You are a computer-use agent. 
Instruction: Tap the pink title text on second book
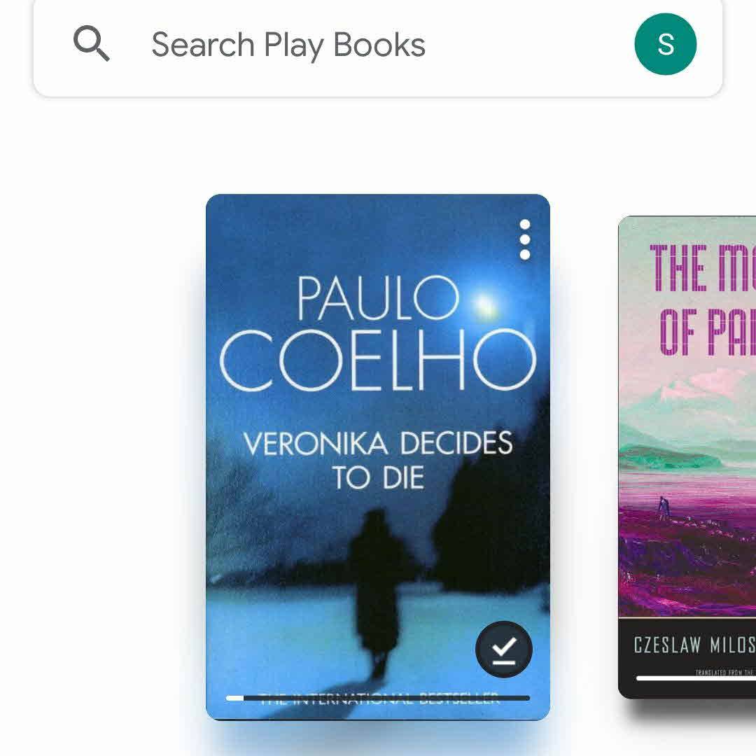click(703, 300)
